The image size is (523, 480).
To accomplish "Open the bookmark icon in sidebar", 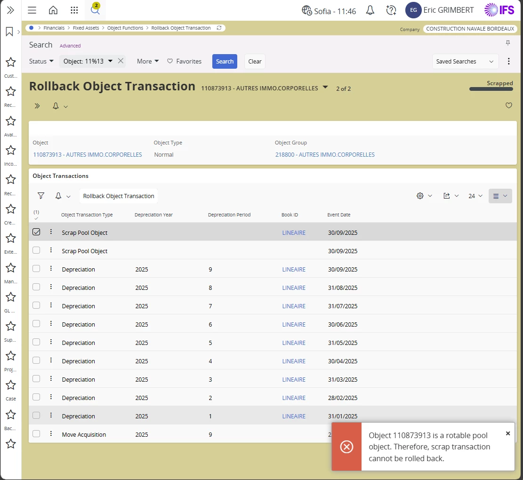I will 9,32.
